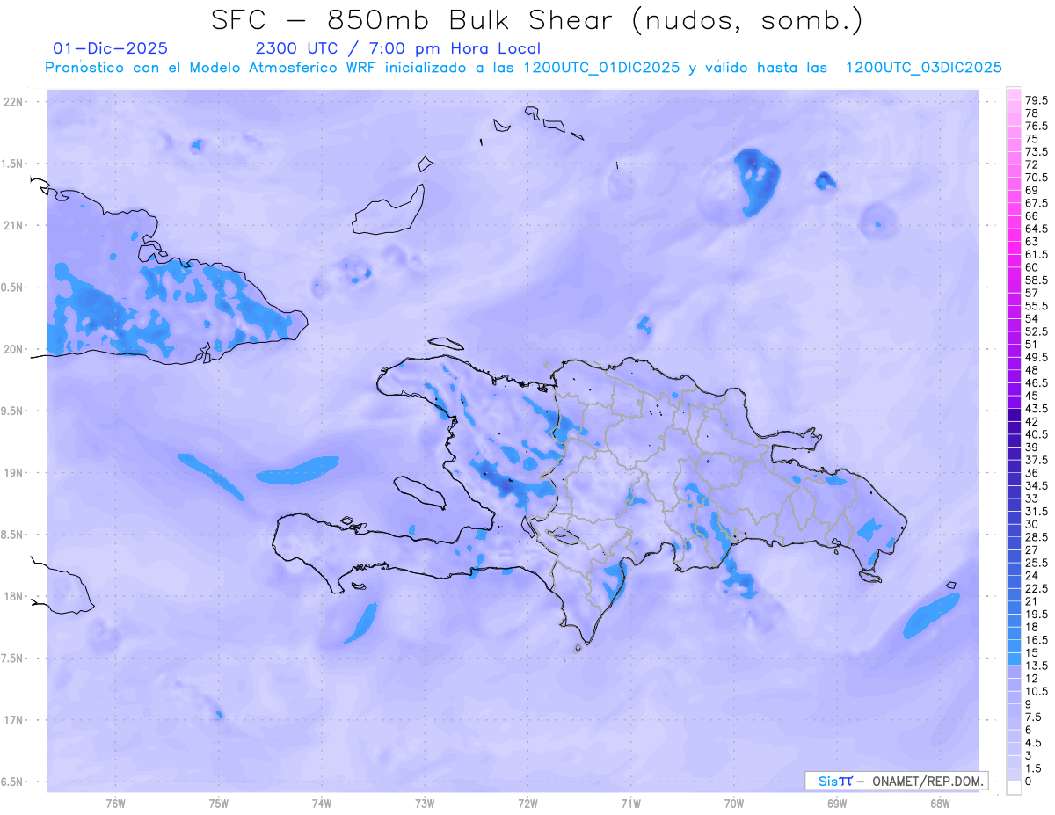1055x815 pixels.
Task: Click the '18N' latitude label
Action: point(13,596)
